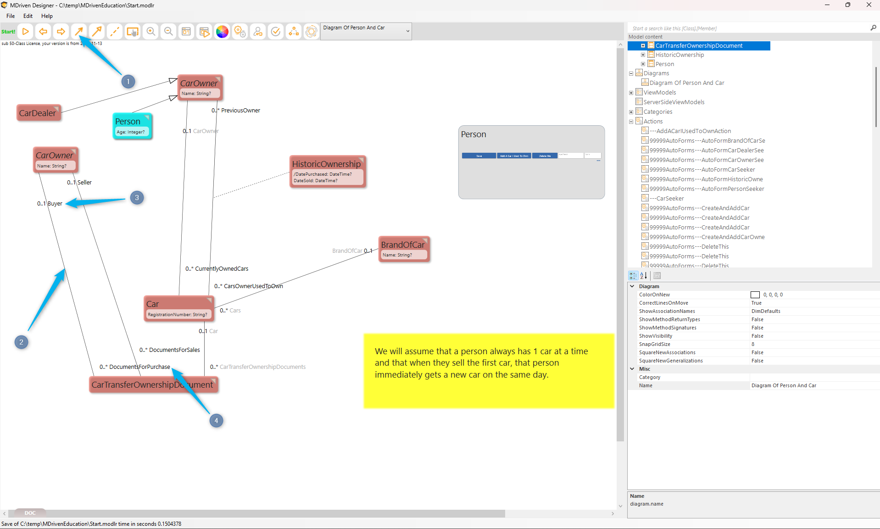Select Diagram Of Person And Car tree item
This screenshot has height=529, width=880.
coord(686,83)
